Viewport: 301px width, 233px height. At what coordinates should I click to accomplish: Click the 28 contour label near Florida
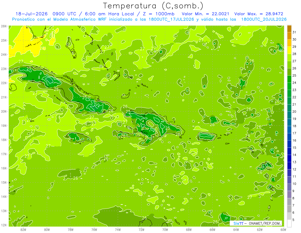42,48
